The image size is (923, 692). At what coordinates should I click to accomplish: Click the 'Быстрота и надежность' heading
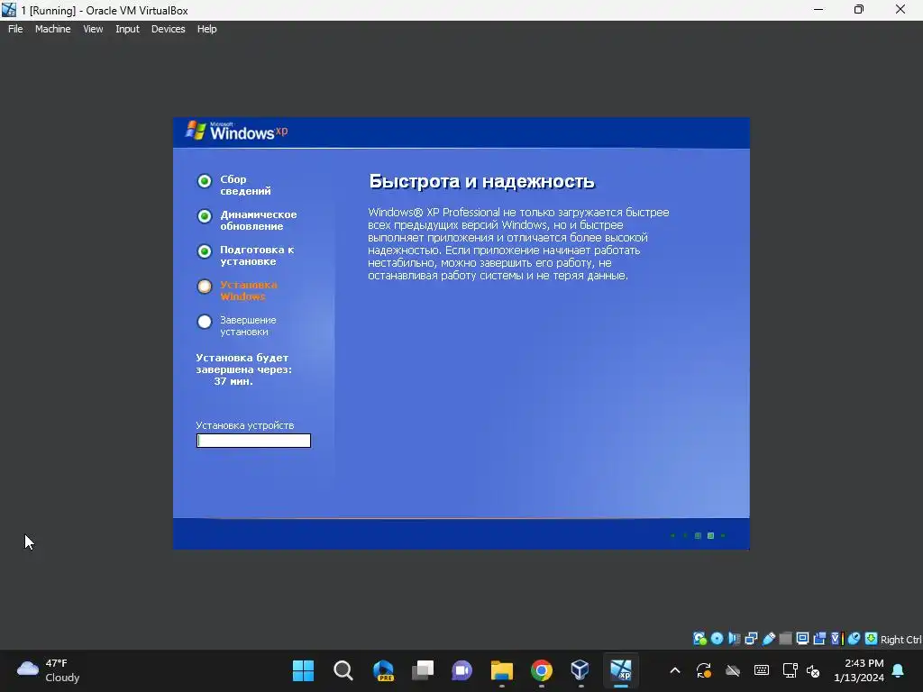click(481, 181)
